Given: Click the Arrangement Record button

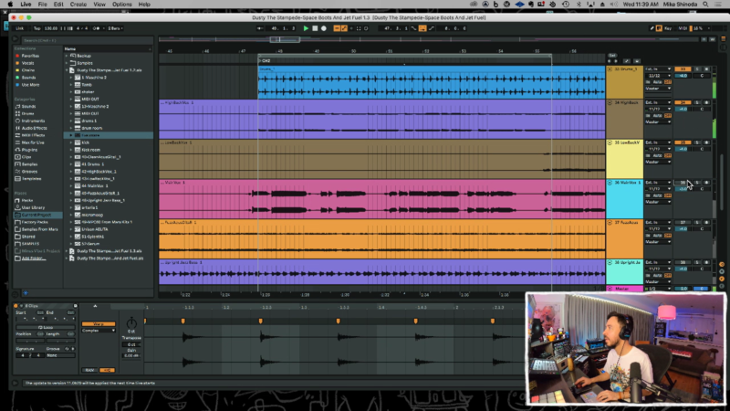Looking at the screenshot, I should point(326,28).
